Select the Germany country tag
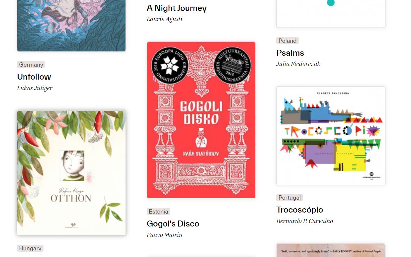Image resolution: width=411 pixels, height=257 pixels. (31, 65)
